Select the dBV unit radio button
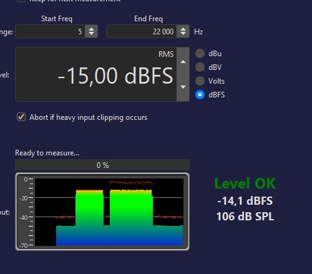 (x=200, y=67)
